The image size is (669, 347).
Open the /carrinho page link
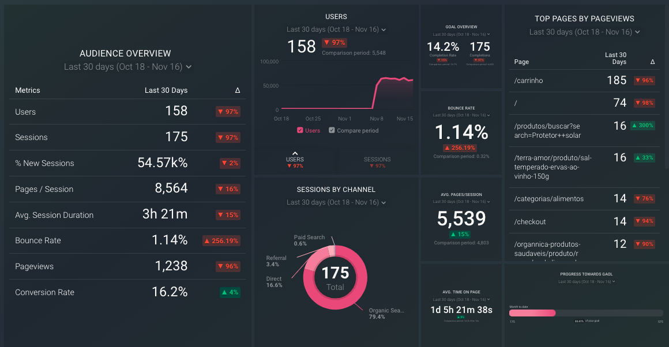[528, 81]
